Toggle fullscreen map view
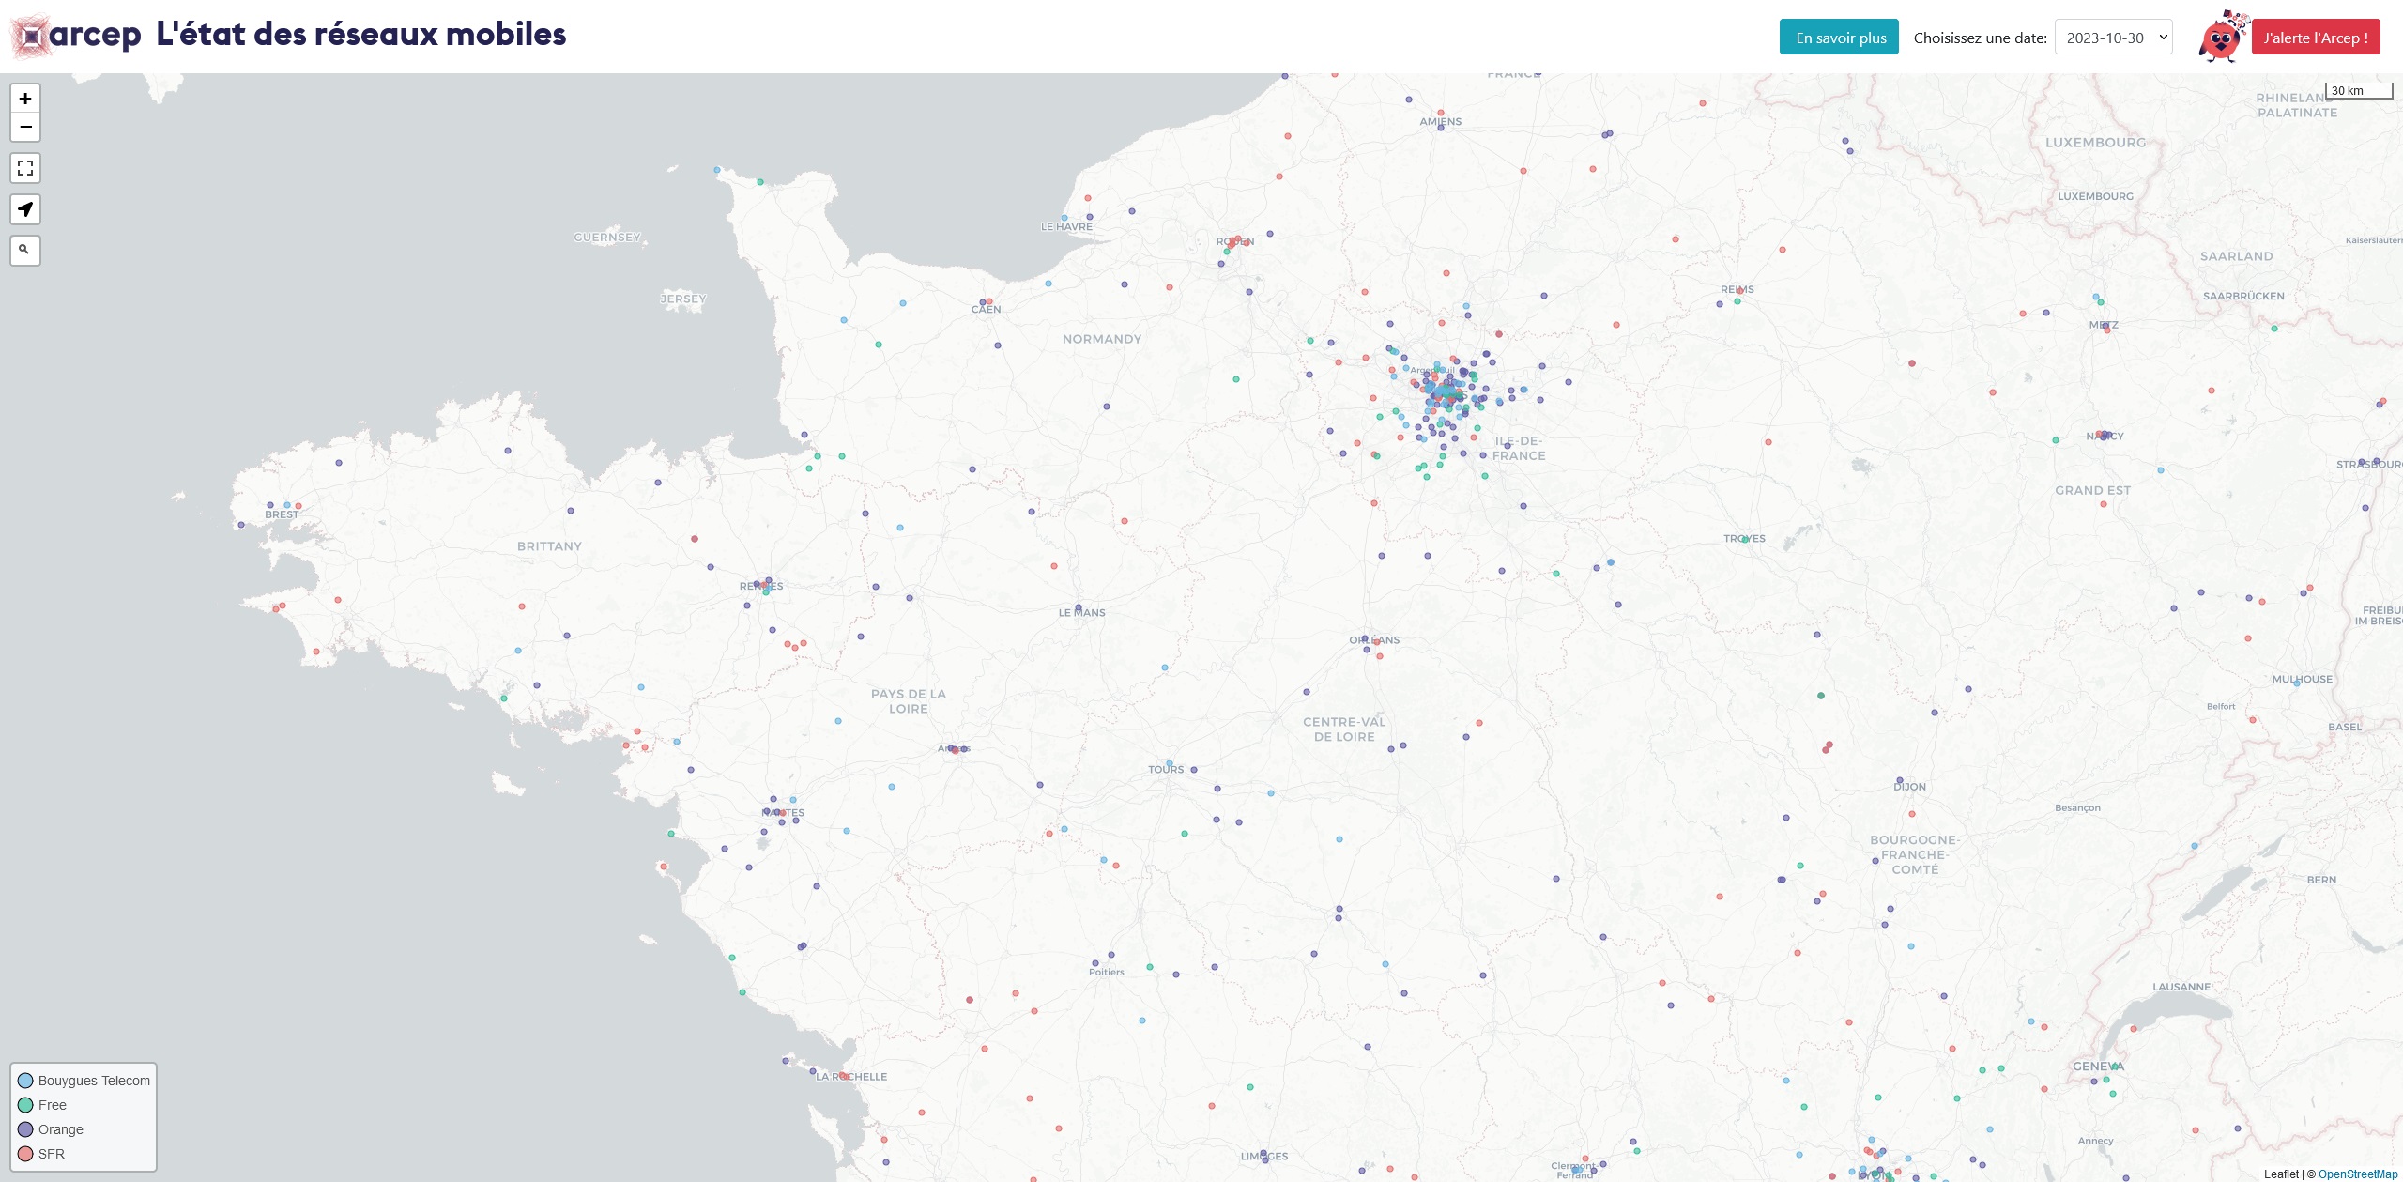This screenshot has width=2403, height=1182. point(25,168)
